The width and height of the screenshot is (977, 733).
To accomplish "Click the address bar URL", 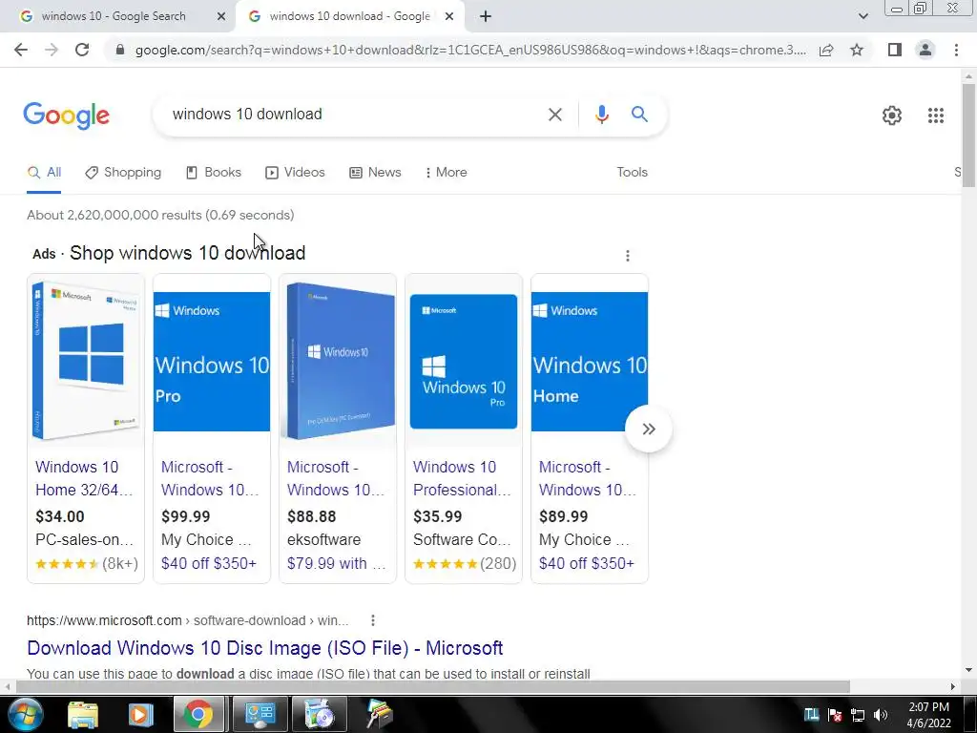I will tap(469, 50).
